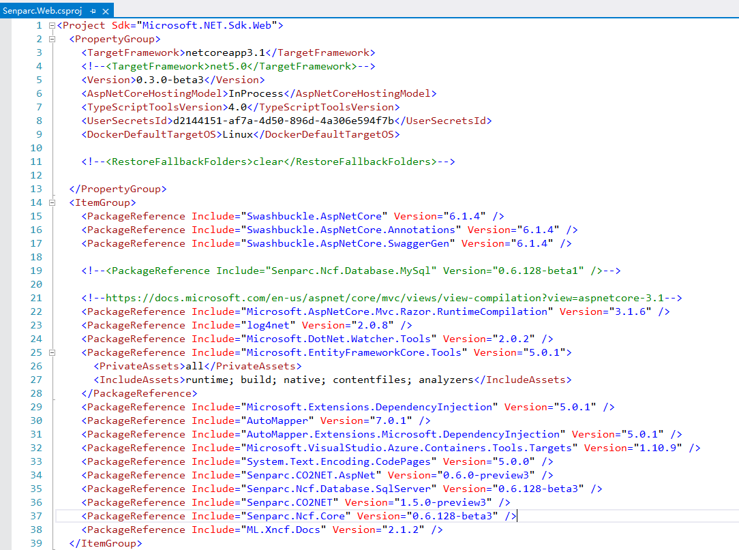The width and height of the screenshot is (739, 550).
Task: Click "Microsoft.Extensions.DependencyInjection" package name
Action: pyautogui.click(x=369, y=407)
